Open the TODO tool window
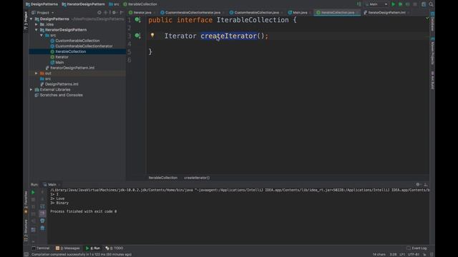This screenshot has width=458, height=257. (114, 248)
